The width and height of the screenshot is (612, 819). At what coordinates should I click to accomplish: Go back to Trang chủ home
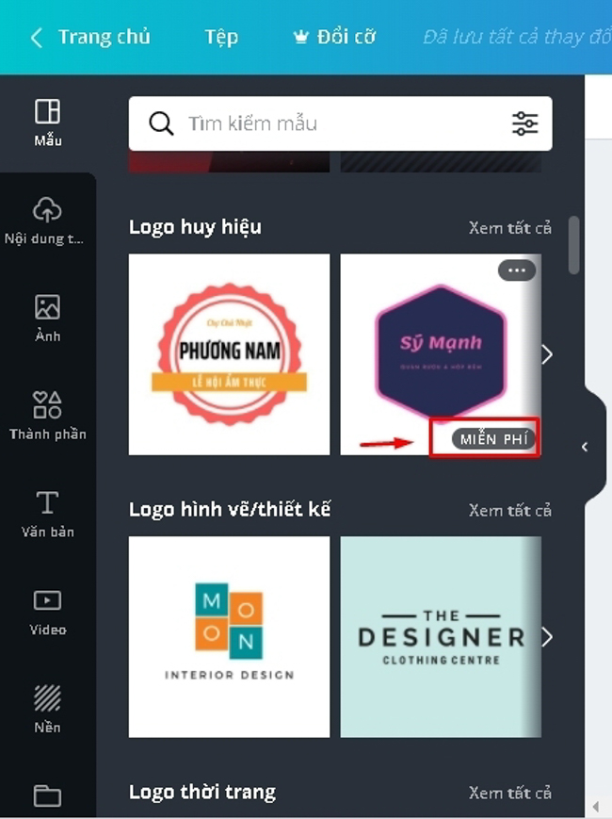tap(90, 38)
